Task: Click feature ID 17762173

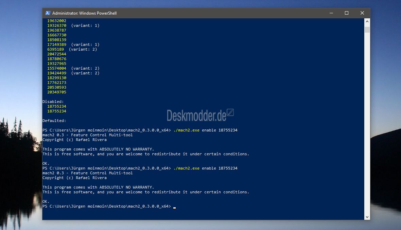Action: (x=57, y=83)
